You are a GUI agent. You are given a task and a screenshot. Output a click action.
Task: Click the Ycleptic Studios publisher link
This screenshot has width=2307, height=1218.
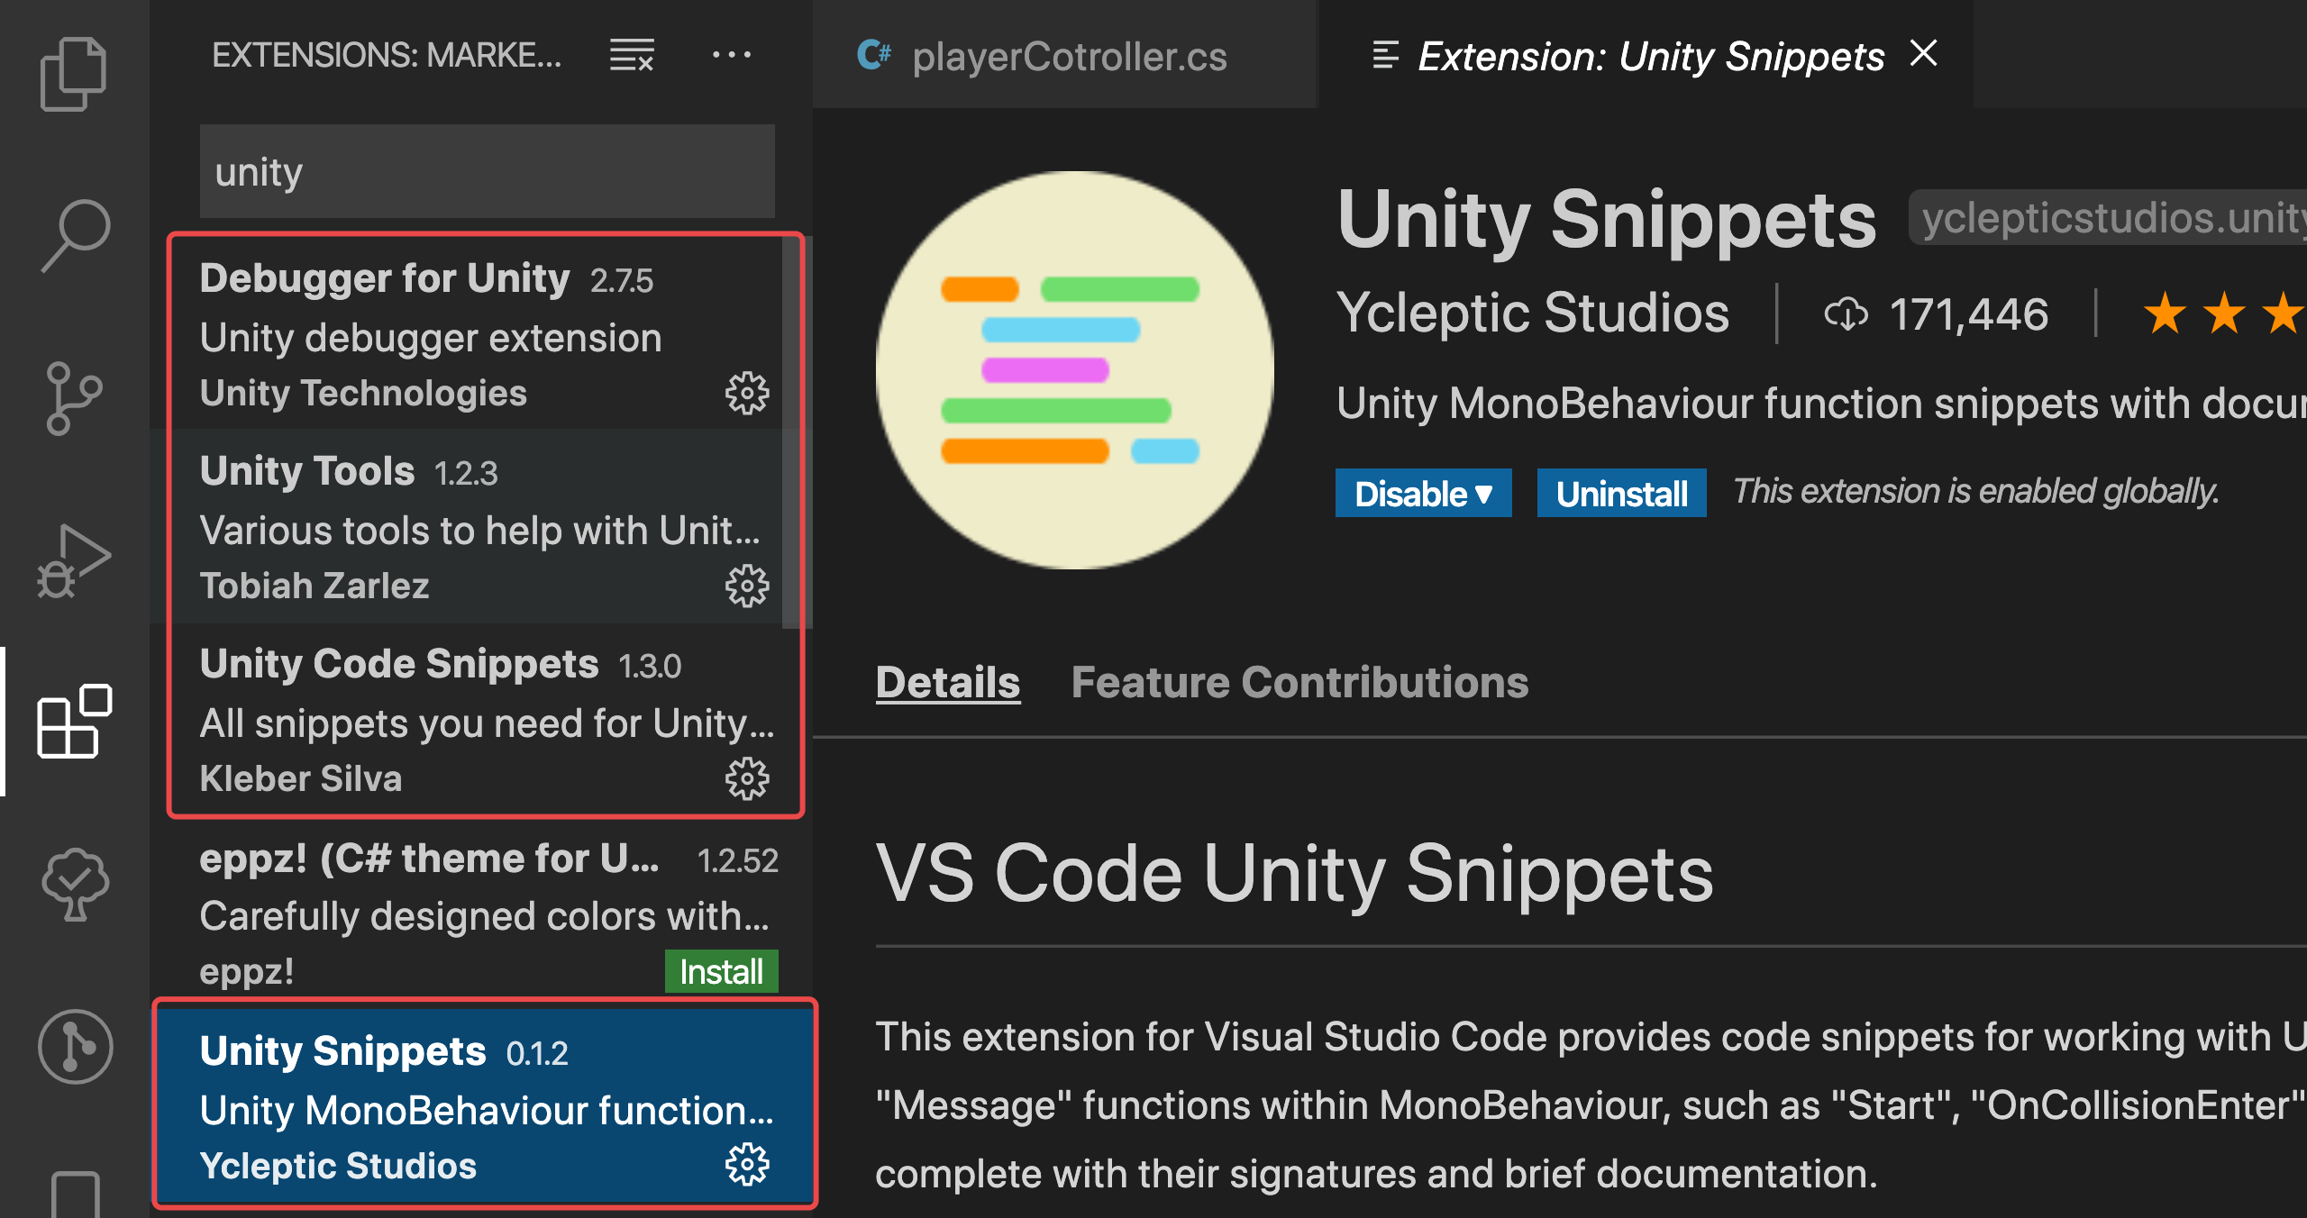[1533, 313]
